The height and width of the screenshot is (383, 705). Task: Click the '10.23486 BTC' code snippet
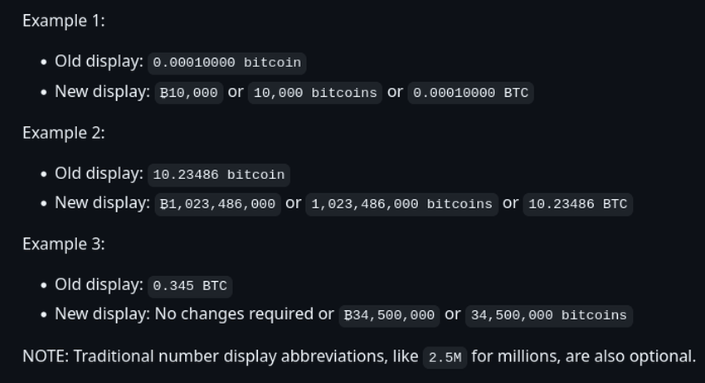point(578,204)
